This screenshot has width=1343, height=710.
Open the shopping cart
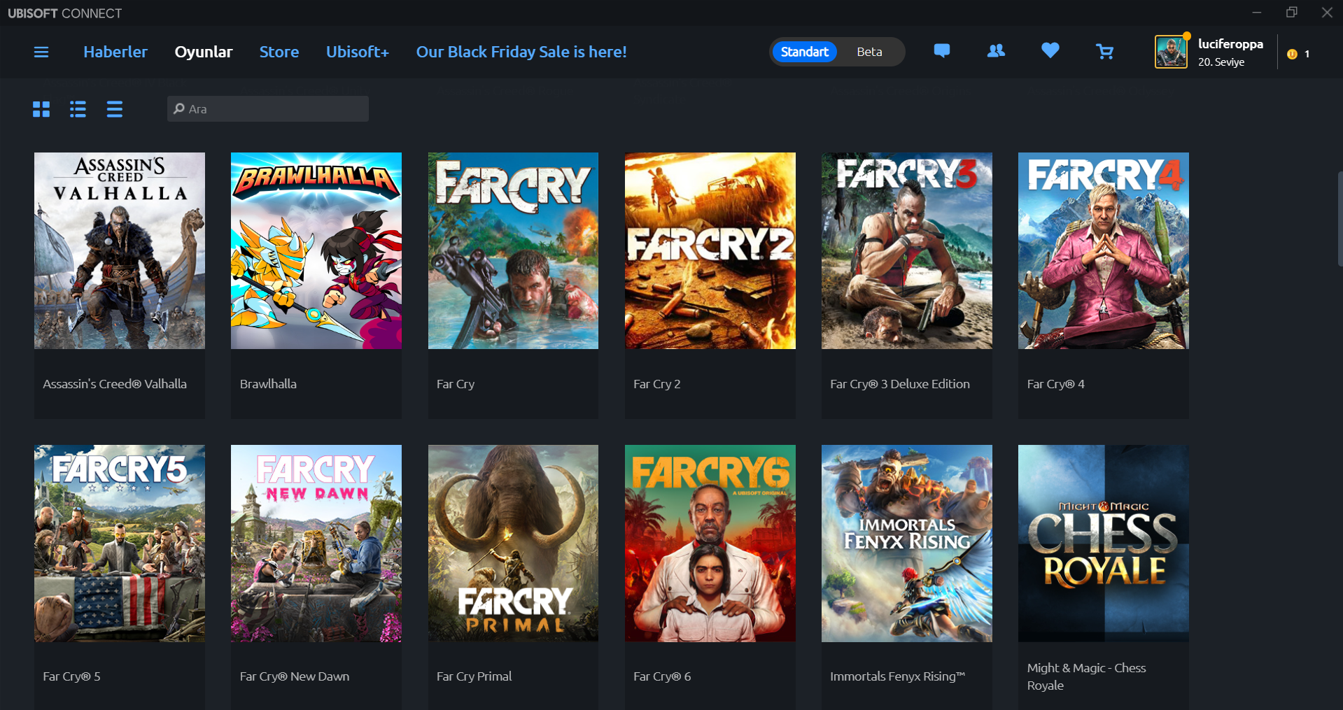click(1104, 52)
